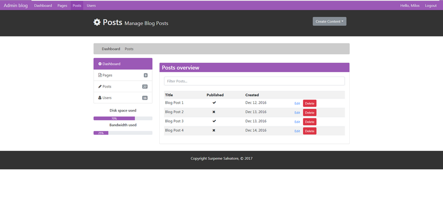This screenshot has width=443, height=219.
Task: Go to Dashboard via the breadcrumb
Action: point(111,49)
